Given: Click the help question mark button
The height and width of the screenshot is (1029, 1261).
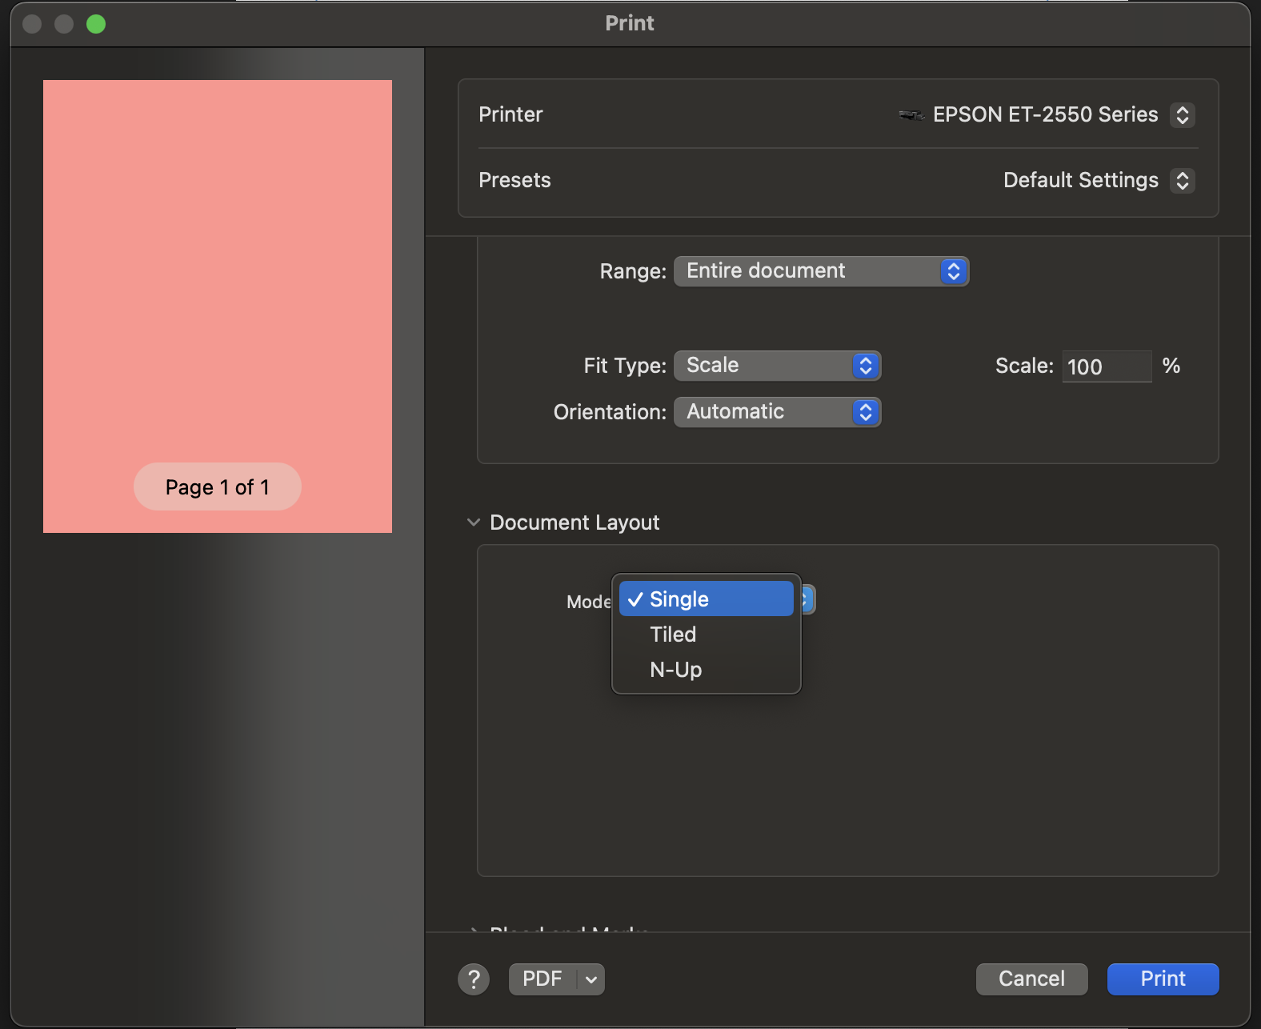Looking at the screenshot, I should click(474, 979).
